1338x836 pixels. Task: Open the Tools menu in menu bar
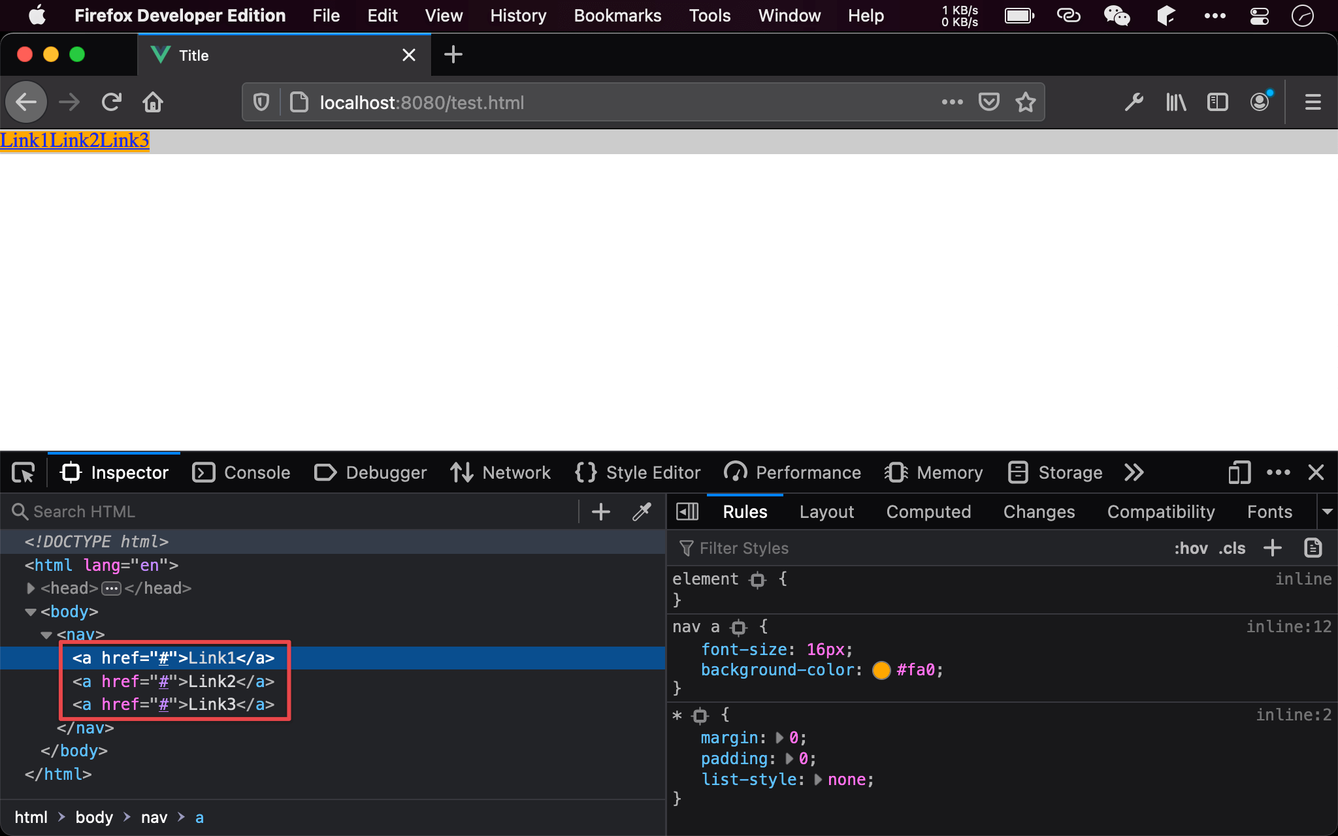click(x=710, y=16)
